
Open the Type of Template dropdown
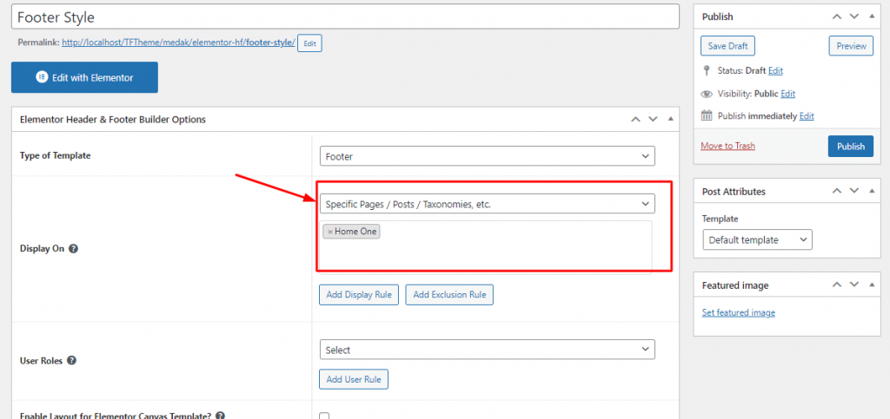pyautogui.click(x=487, y=156)
